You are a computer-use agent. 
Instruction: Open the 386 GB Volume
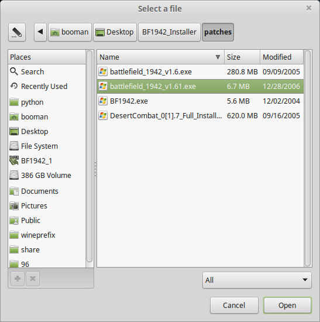pyautogui.click(x=47, y=176)
